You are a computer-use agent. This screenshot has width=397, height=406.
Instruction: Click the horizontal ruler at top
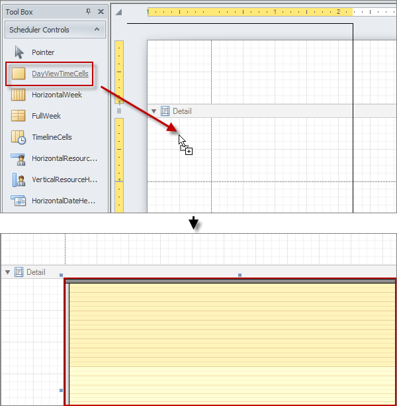pyautogui.click(x=251, y=12)
